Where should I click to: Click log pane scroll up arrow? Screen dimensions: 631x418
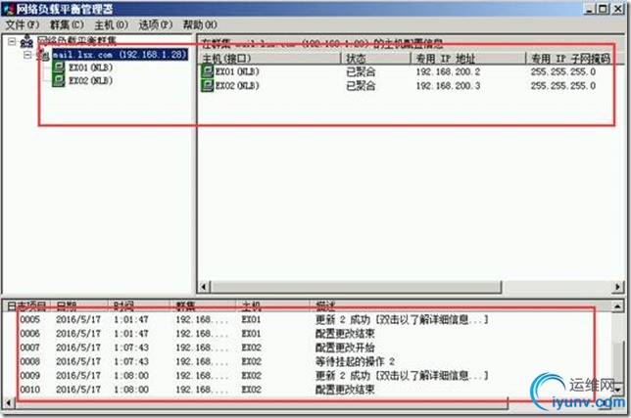tap(617, 306)
